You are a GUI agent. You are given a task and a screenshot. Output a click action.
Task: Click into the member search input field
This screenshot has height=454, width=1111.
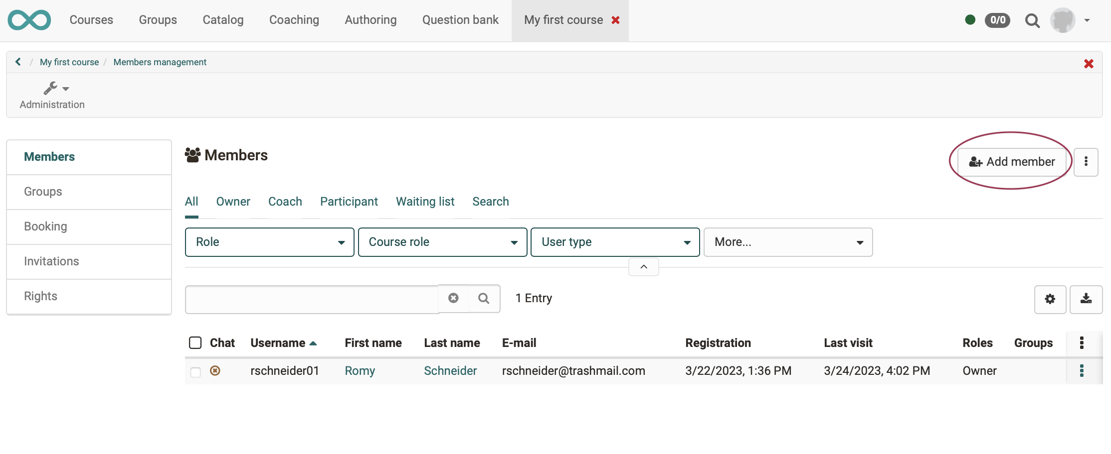click(x=312, y=299)
